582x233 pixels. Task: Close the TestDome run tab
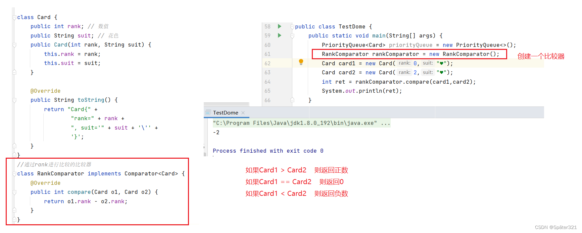tap(243, 113)
